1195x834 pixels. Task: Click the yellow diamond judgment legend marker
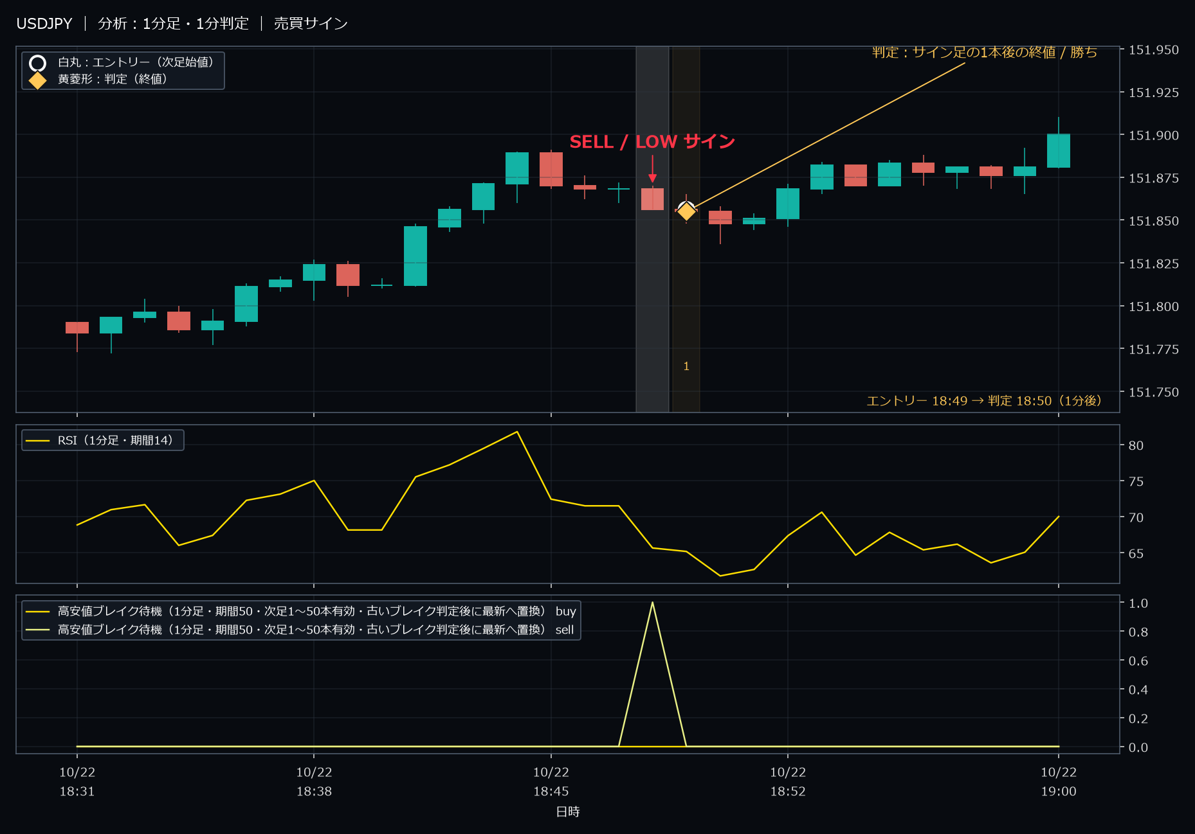(38, 80)
